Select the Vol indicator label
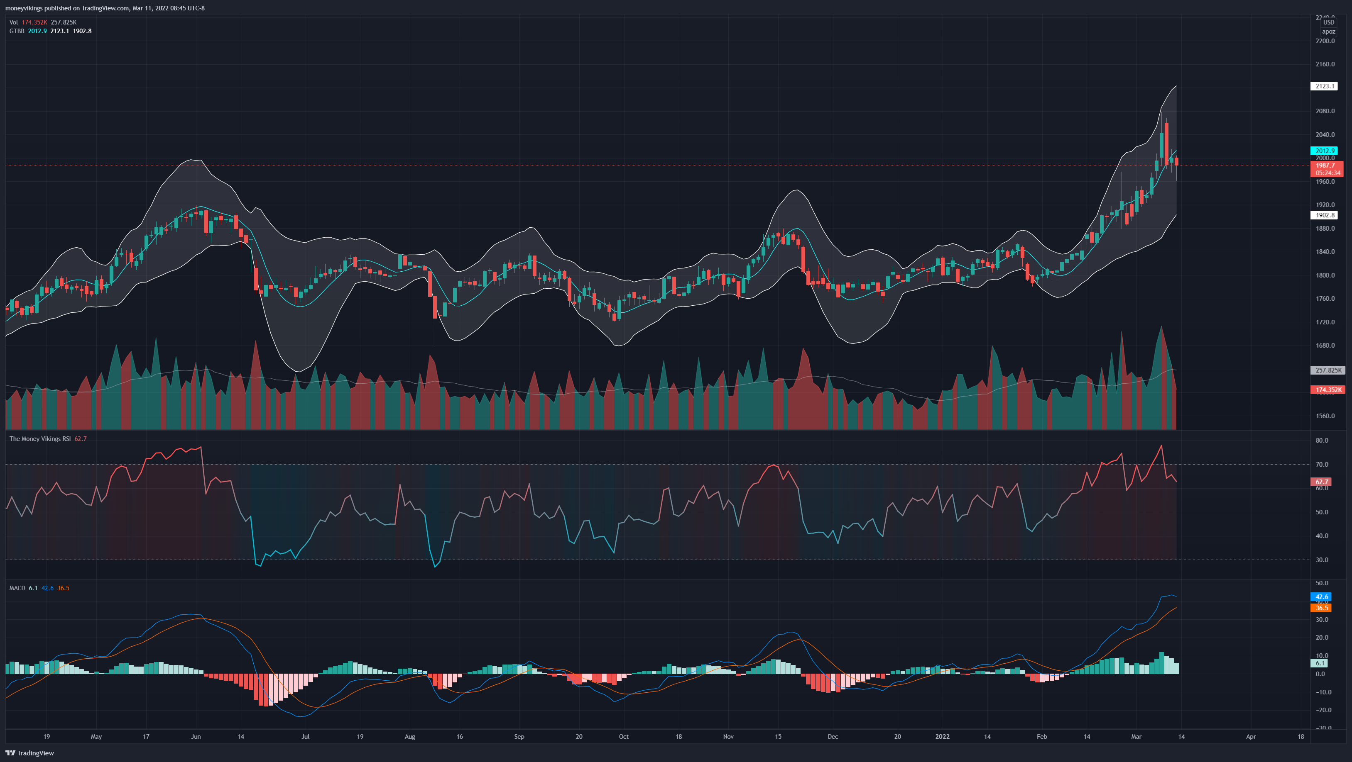Image resolution: width=1352 pixels, height=762 pixels. click(14, 22)
